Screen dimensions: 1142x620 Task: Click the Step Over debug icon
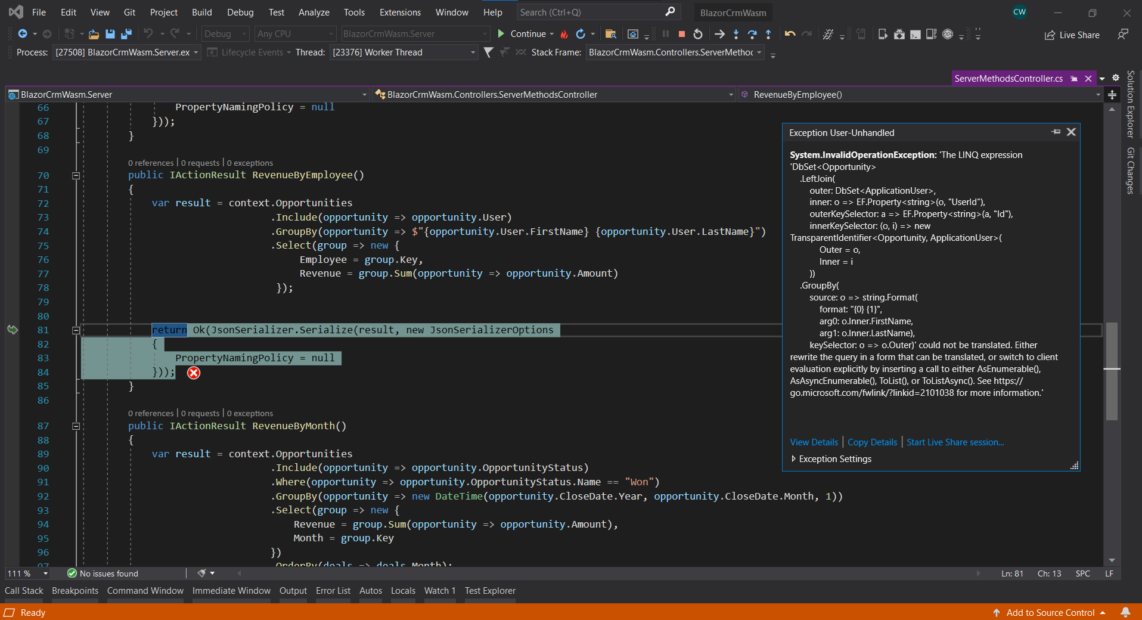pos(753,34)
